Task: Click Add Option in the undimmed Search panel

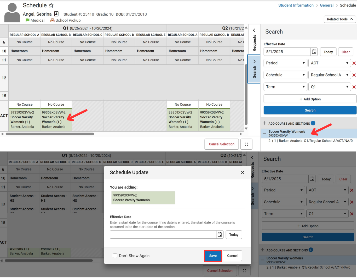Action: pyautogui.click(x=310, y=99)
